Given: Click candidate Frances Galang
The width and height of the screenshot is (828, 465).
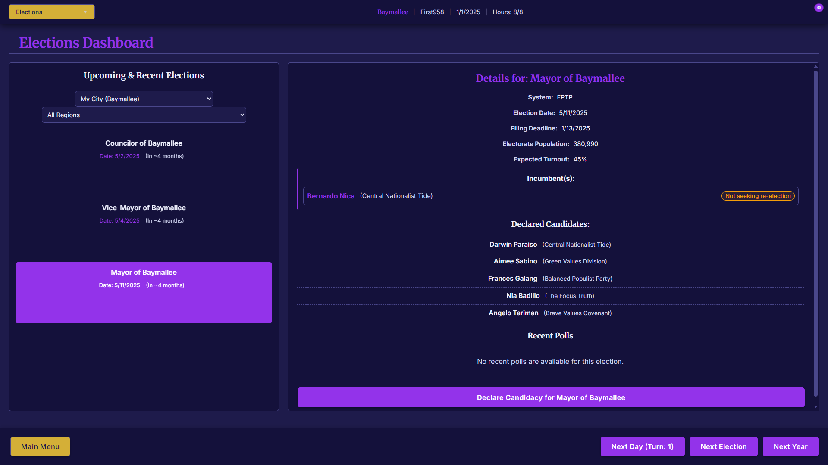Looking at the screenshot, I should (512, 279).
